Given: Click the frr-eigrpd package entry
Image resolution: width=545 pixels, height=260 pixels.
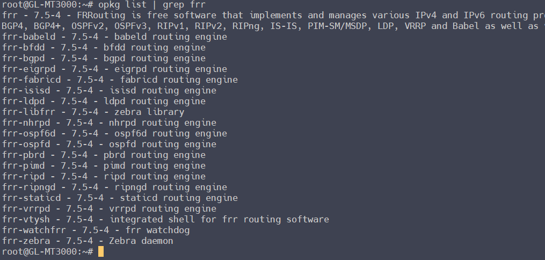Looking at the screenshot, I should (114, 69).
